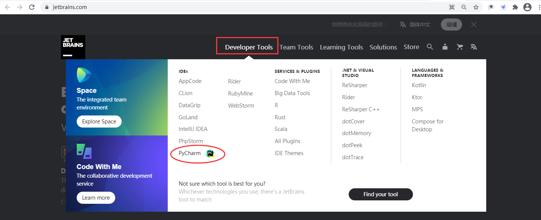
Task: Open the PhpStorm link
Action: pos(191,141)
